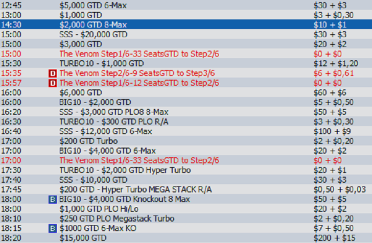
Task: Pick the SSS - $3,000 GTD PLO8 8-Max
Action: pos(115,112)
